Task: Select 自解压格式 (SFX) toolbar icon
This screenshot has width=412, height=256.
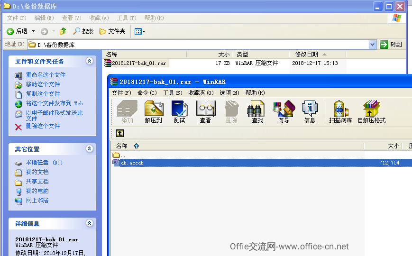Action: point(372,112)
